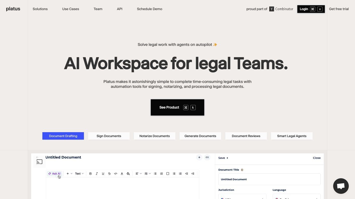
Task: Open the text color picker icon
Action: click(x=122, y=174)
